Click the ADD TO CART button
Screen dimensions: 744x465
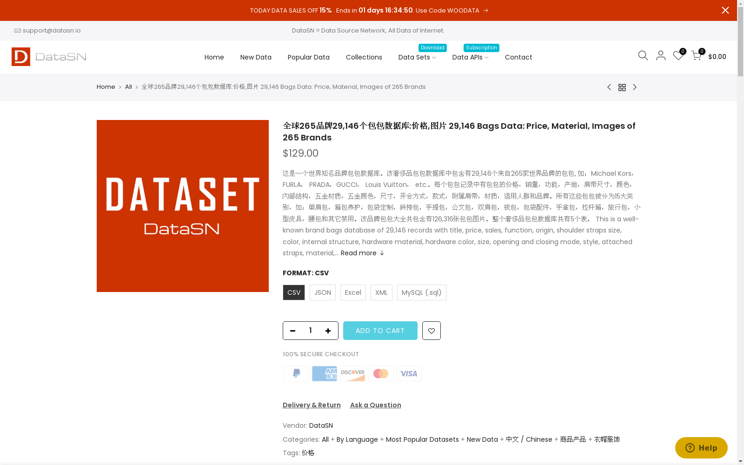point(380,331)
